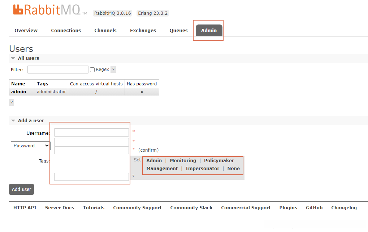
Task: Open the Changelog footer link
Action: 344,208
